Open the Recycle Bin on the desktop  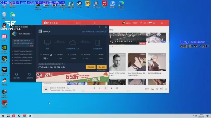pos(4,15)
